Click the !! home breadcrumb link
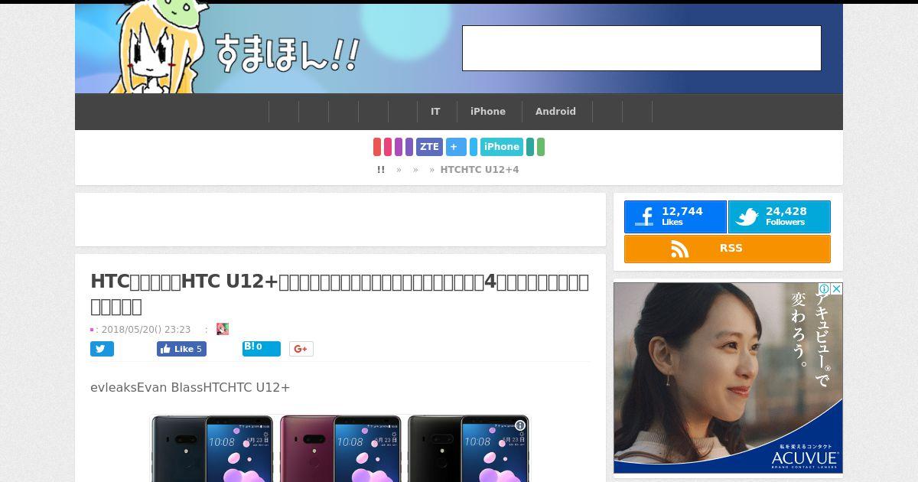 [x=381, y=170]
